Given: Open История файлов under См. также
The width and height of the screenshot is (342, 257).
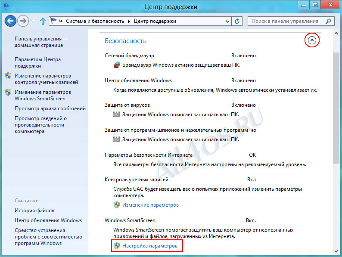Looking at the screenshot, I should pos(34,211).
